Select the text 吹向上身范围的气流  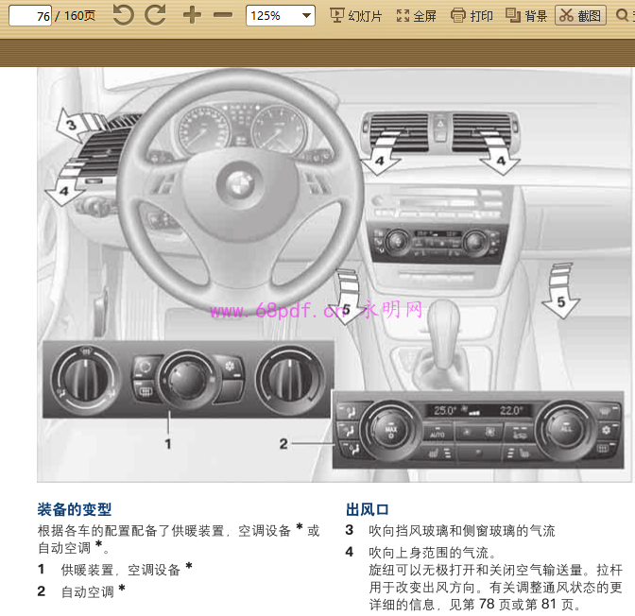[x=432, y=552]
